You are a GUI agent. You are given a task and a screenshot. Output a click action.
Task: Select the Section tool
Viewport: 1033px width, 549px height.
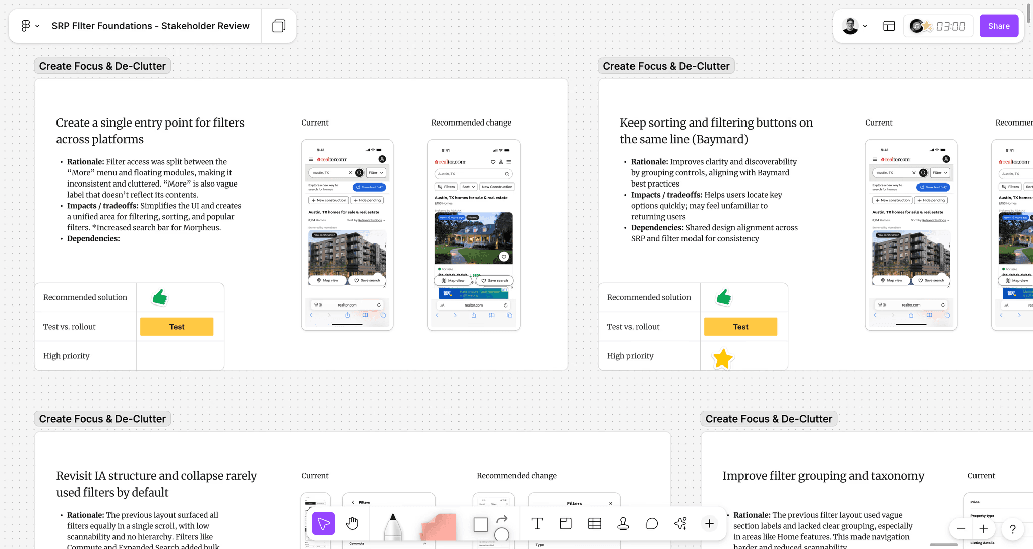566,524
